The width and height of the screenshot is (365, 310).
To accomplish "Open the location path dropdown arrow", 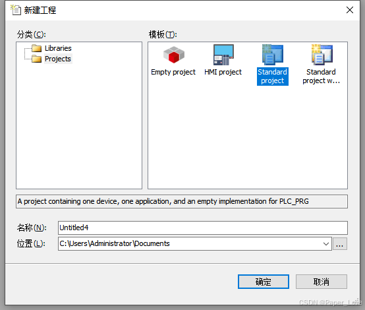I will (x=326, y=244).
